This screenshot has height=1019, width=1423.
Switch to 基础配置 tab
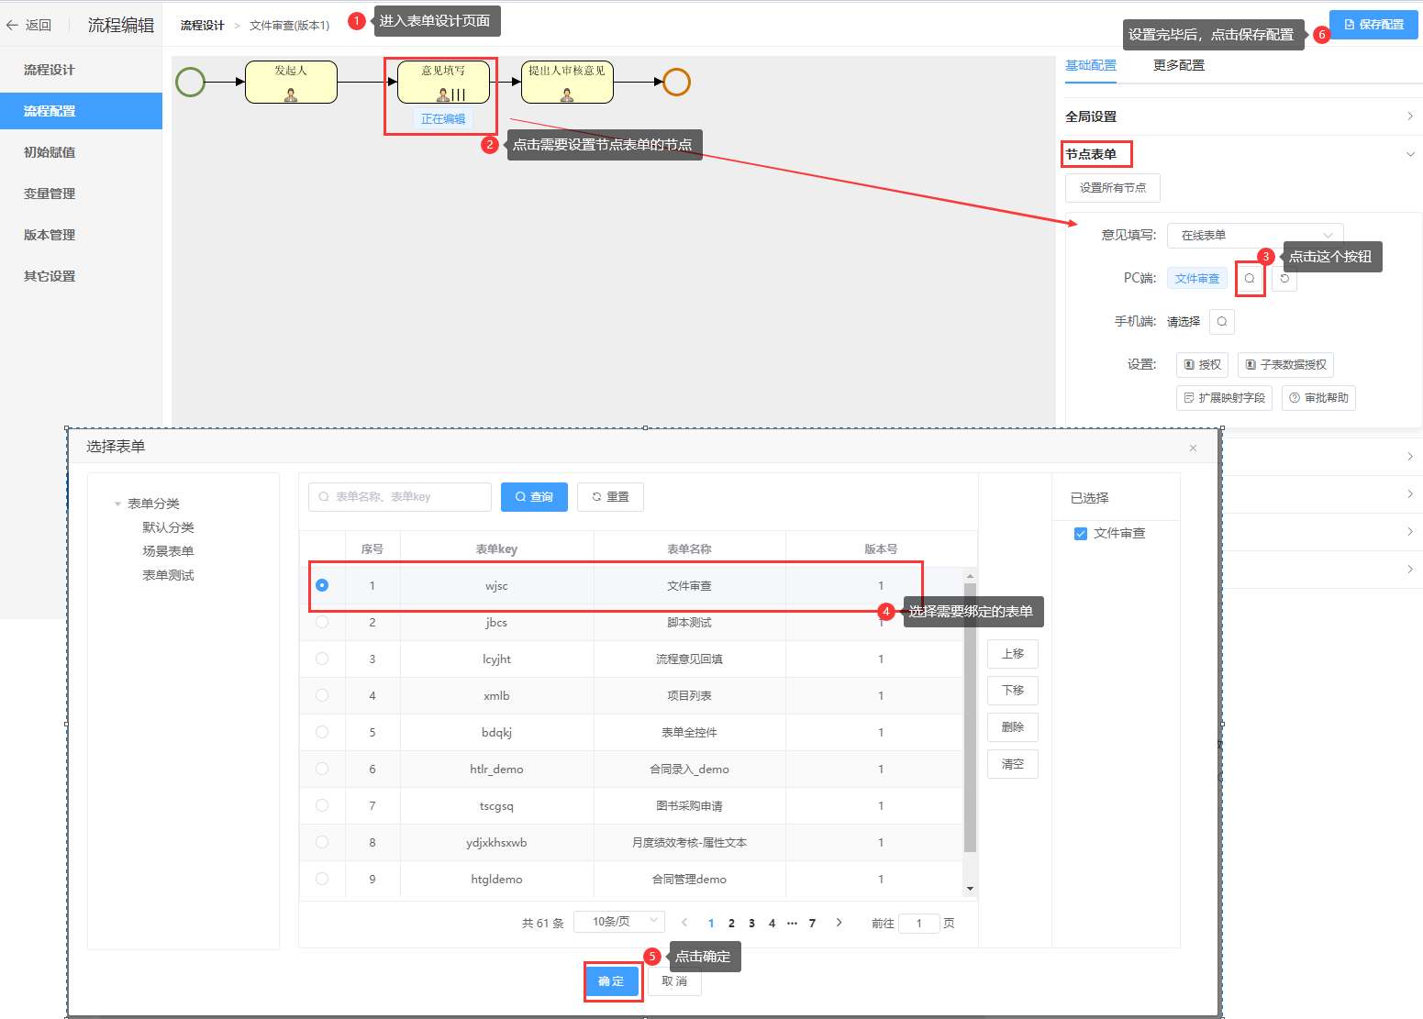point(1091,65)
